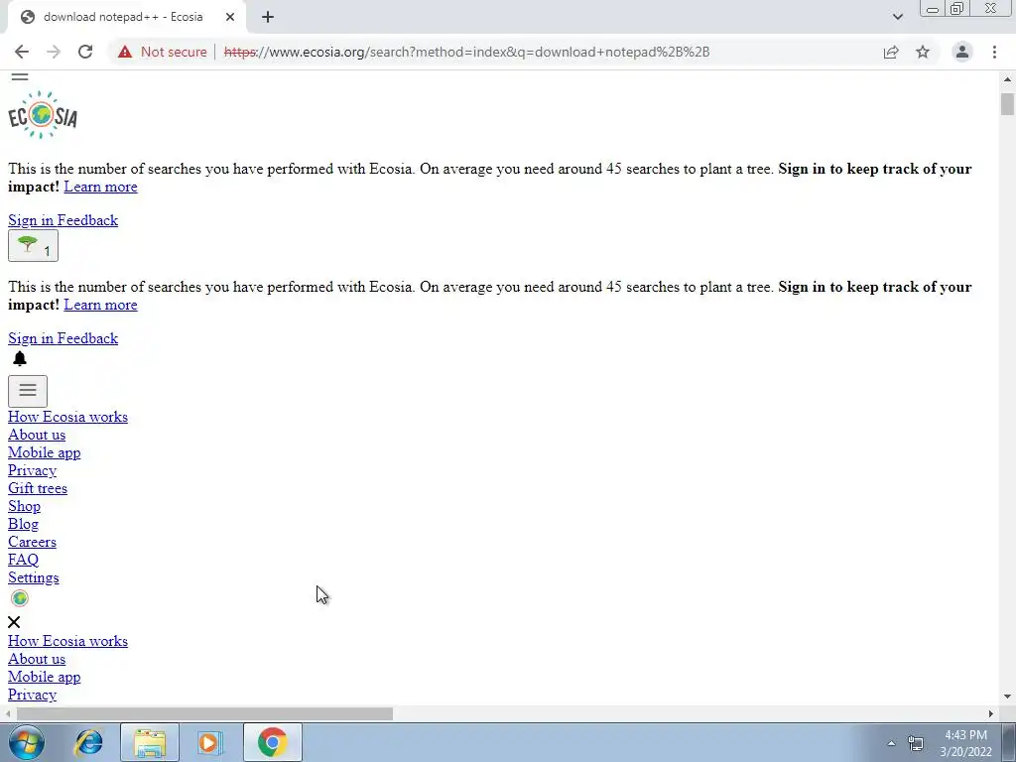Click the first Sign in link
This screenshot has width=1016, height=762.
point(31,220)
